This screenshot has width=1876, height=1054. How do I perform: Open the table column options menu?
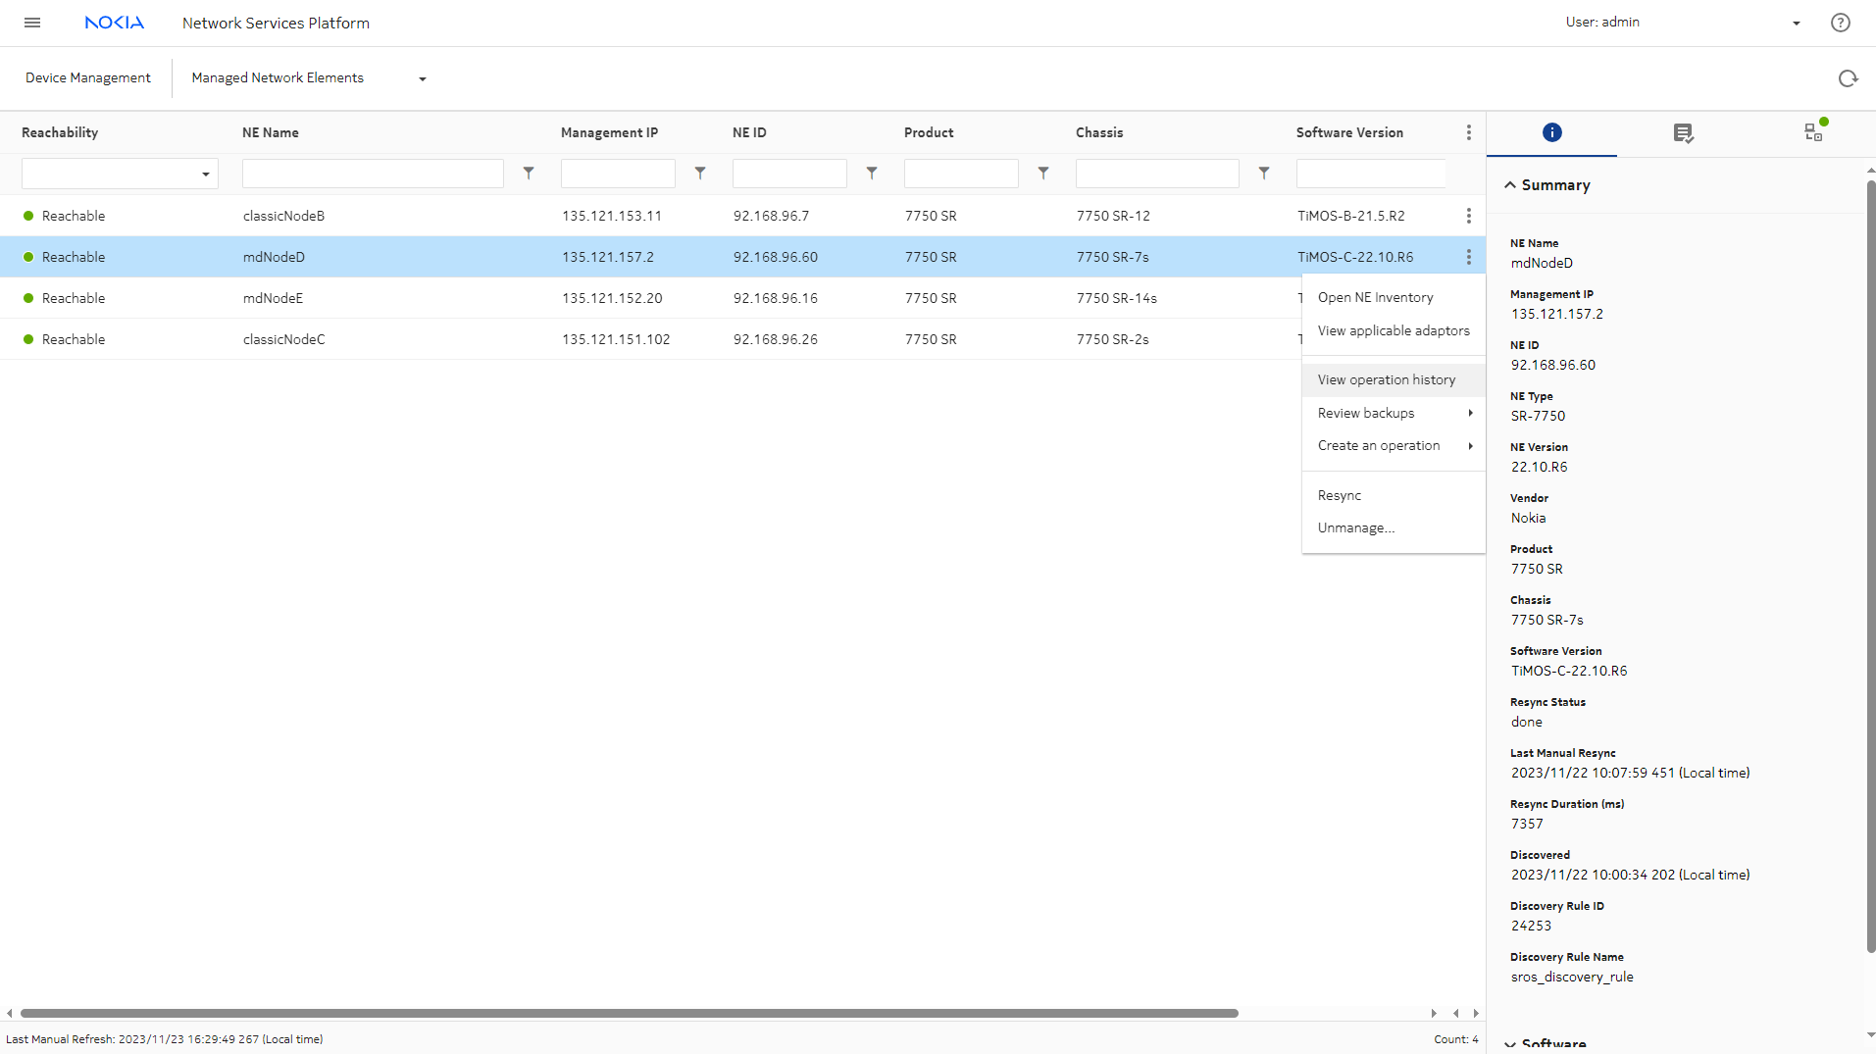pyautogui.click(x=1468, y=132)
